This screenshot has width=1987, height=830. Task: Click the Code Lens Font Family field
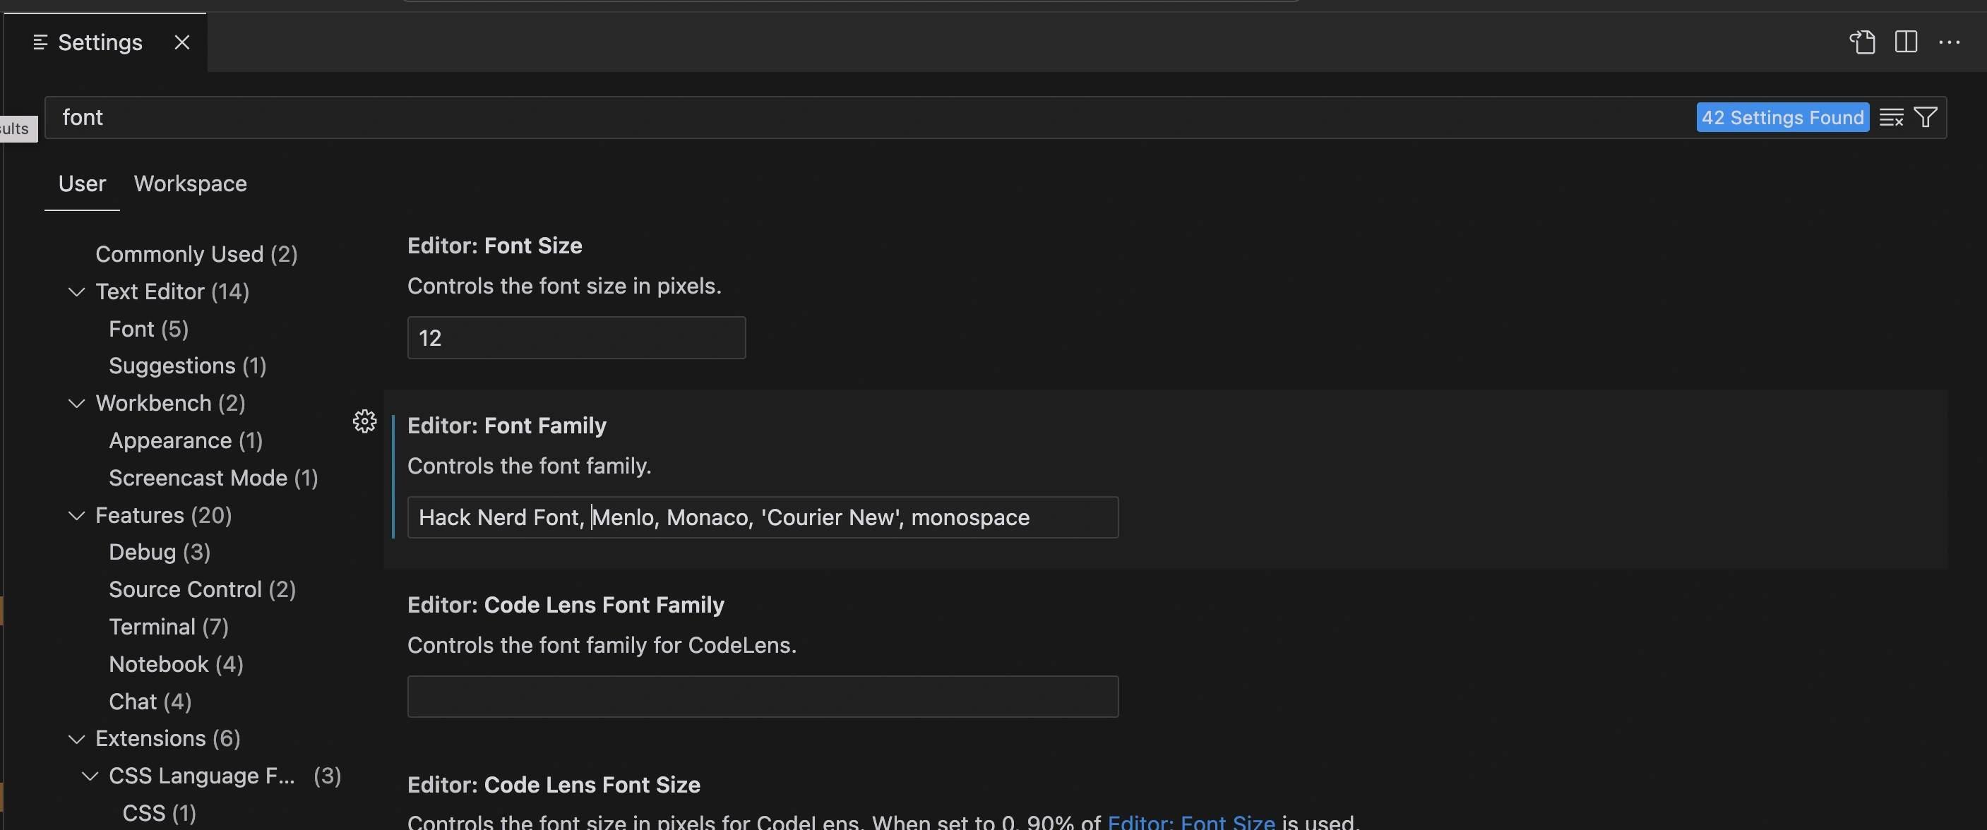pyautogui.click(x=762, y=697)
